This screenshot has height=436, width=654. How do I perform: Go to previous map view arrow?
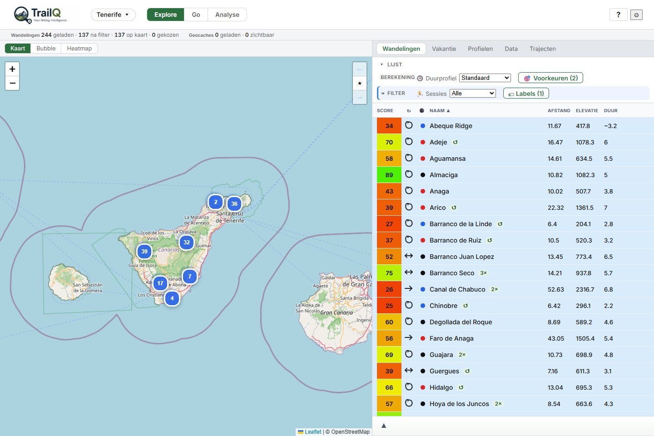pyautogui.click(x=360, y=69)
